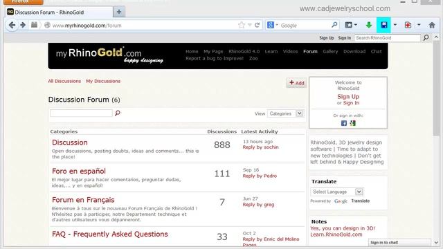The height and width of the screenshot is (249, 443).
Task: Open the Forum nav item
Action: (x=310, y=51)
